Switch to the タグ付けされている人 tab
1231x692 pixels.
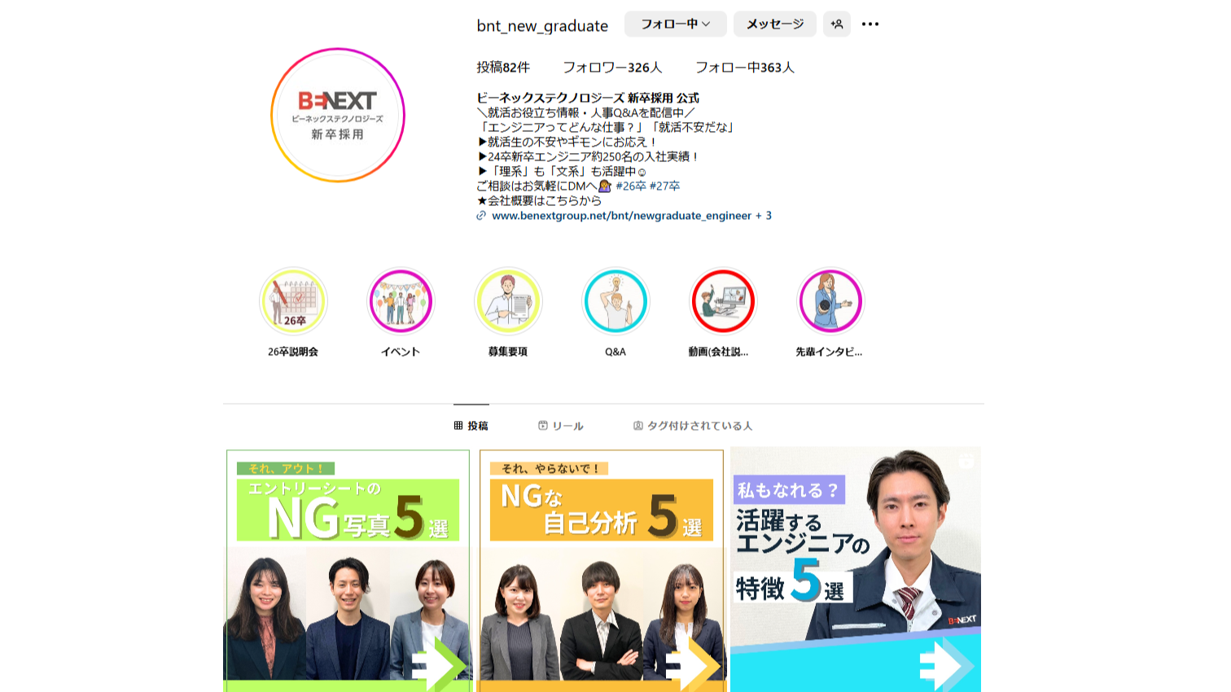click(693, 426)
